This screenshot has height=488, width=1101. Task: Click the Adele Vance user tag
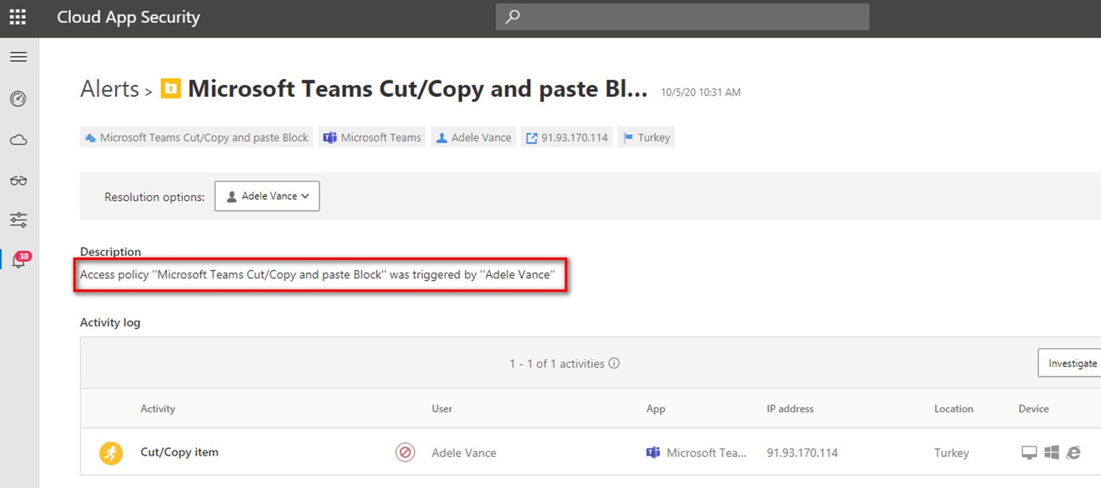pos(473,137)
